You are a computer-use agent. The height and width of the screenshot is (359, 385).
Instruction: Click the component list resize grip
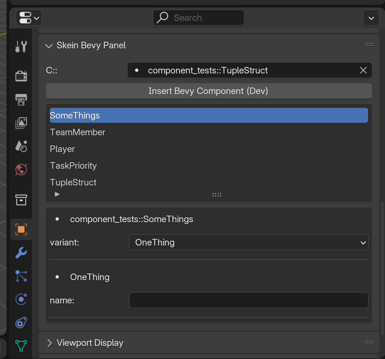coord(217,195)
